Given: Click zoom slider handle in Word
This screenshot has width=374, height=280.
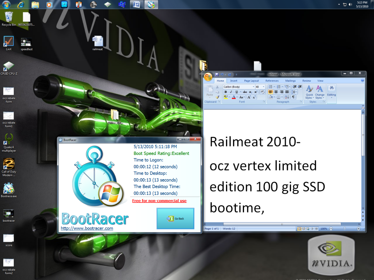Looking at the screenshot, I should [x=345, y=229].
